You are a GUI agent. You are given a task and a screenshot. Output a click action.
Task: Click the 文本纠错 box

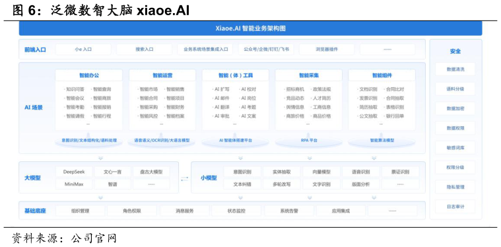242,184
